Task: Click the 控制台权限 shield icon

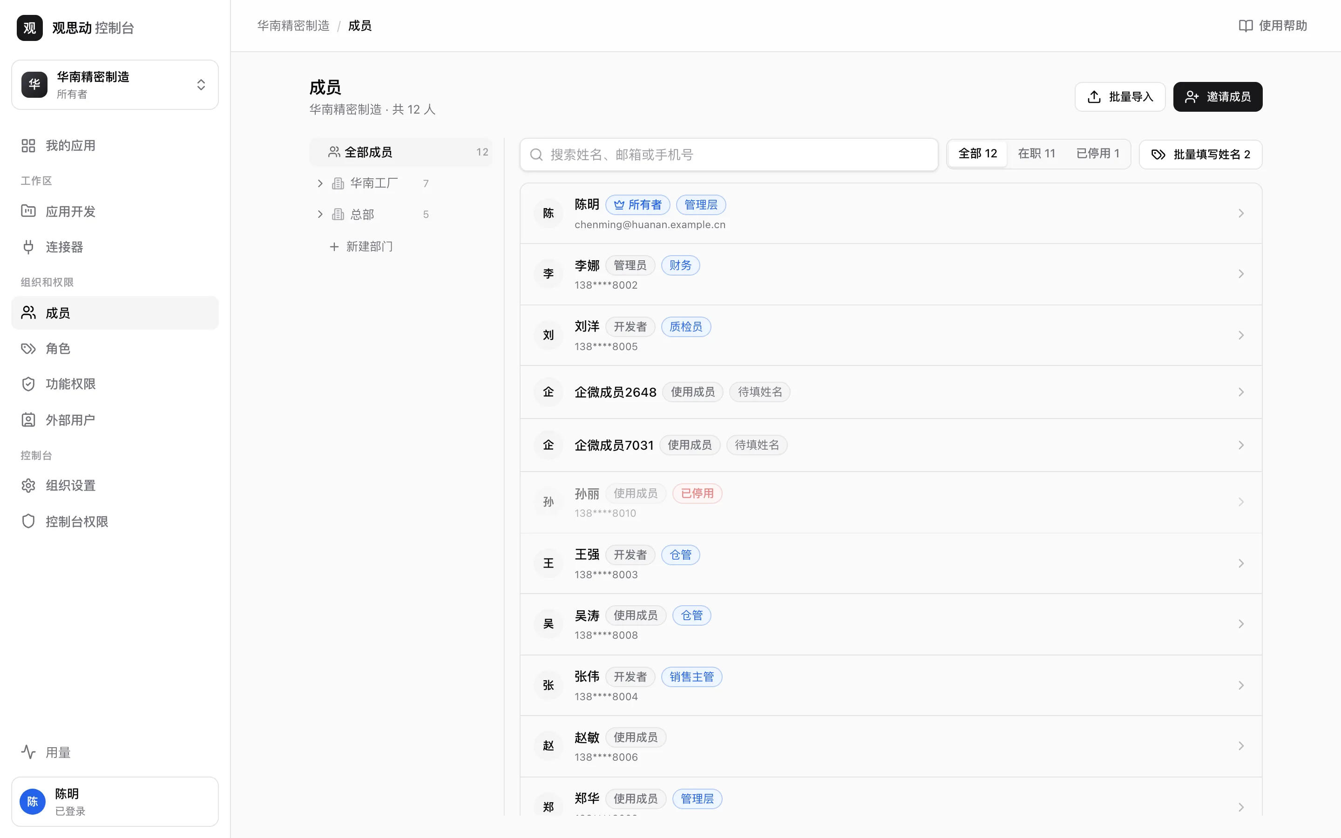Action: click(x=28, y=521)
